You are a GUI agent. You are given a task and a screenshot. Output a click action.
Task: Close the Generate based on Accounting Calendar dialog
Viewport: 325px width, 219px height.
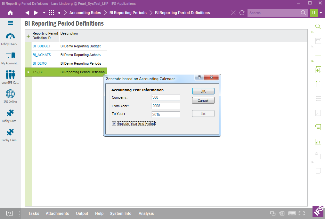[x=211, y=77]
